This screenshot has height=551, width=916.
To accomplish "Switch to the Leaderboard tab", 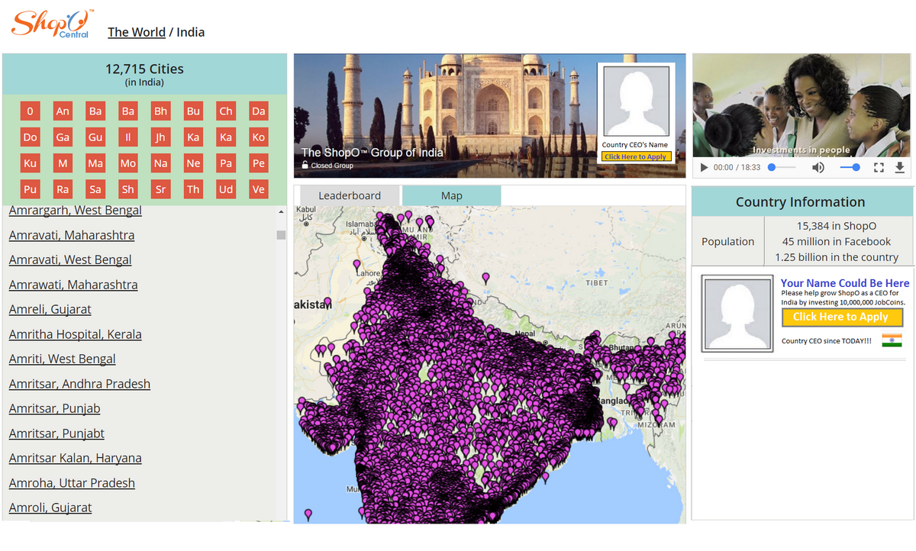I will coord(350,196).
